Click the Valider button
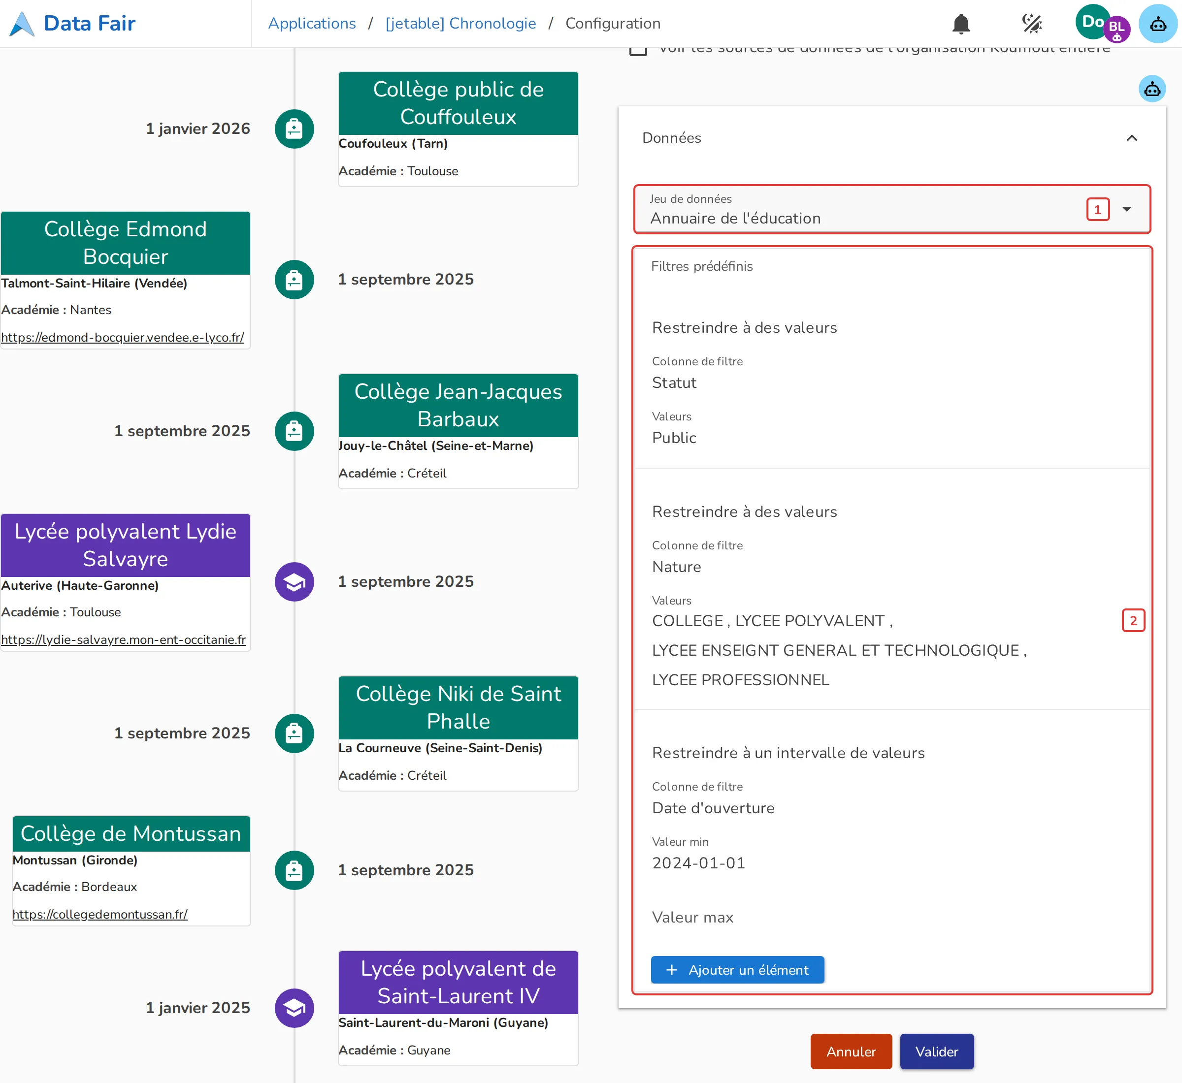The height and width of the screenshot is (1083, 1182). pos(936,1051)
